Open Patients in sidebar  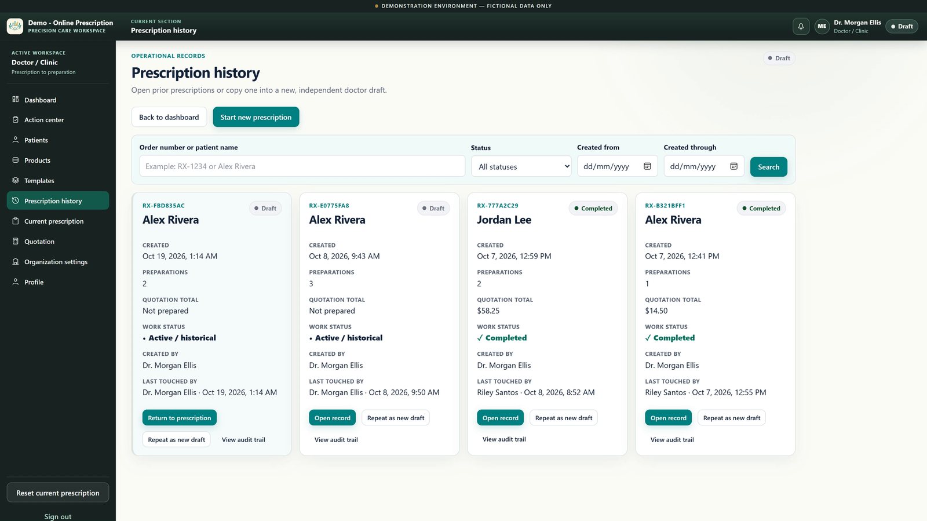click(x=58, y=140)
